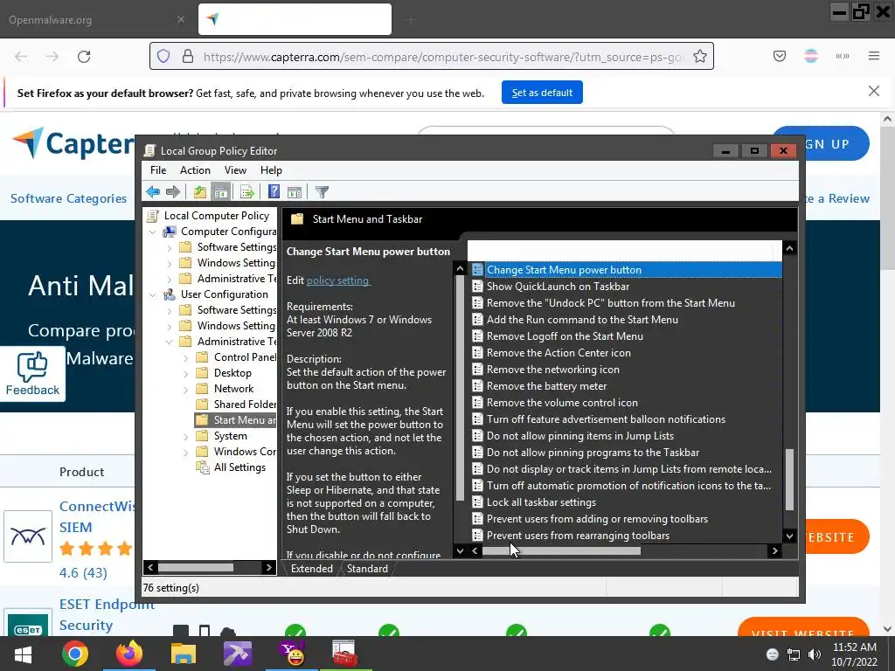Viewport: 895px width, 671px height.
Task: Open the Help menu
Action: click(271, 170)
